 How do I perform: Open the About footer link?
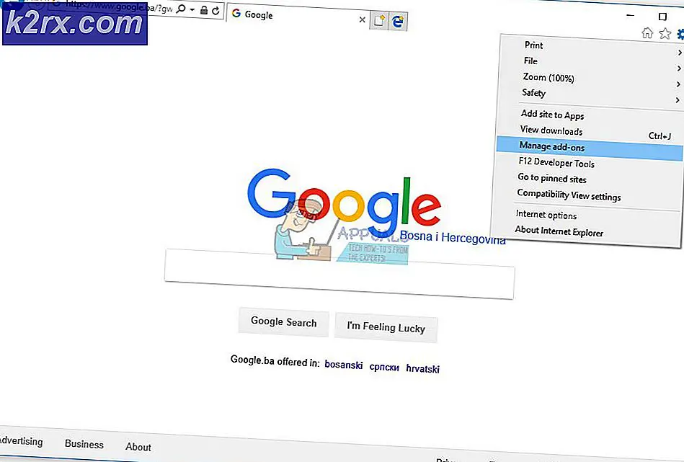[x=138, y=447]
